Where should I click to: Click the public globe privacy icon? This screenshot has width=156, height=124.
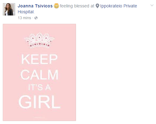pos(36,18)
